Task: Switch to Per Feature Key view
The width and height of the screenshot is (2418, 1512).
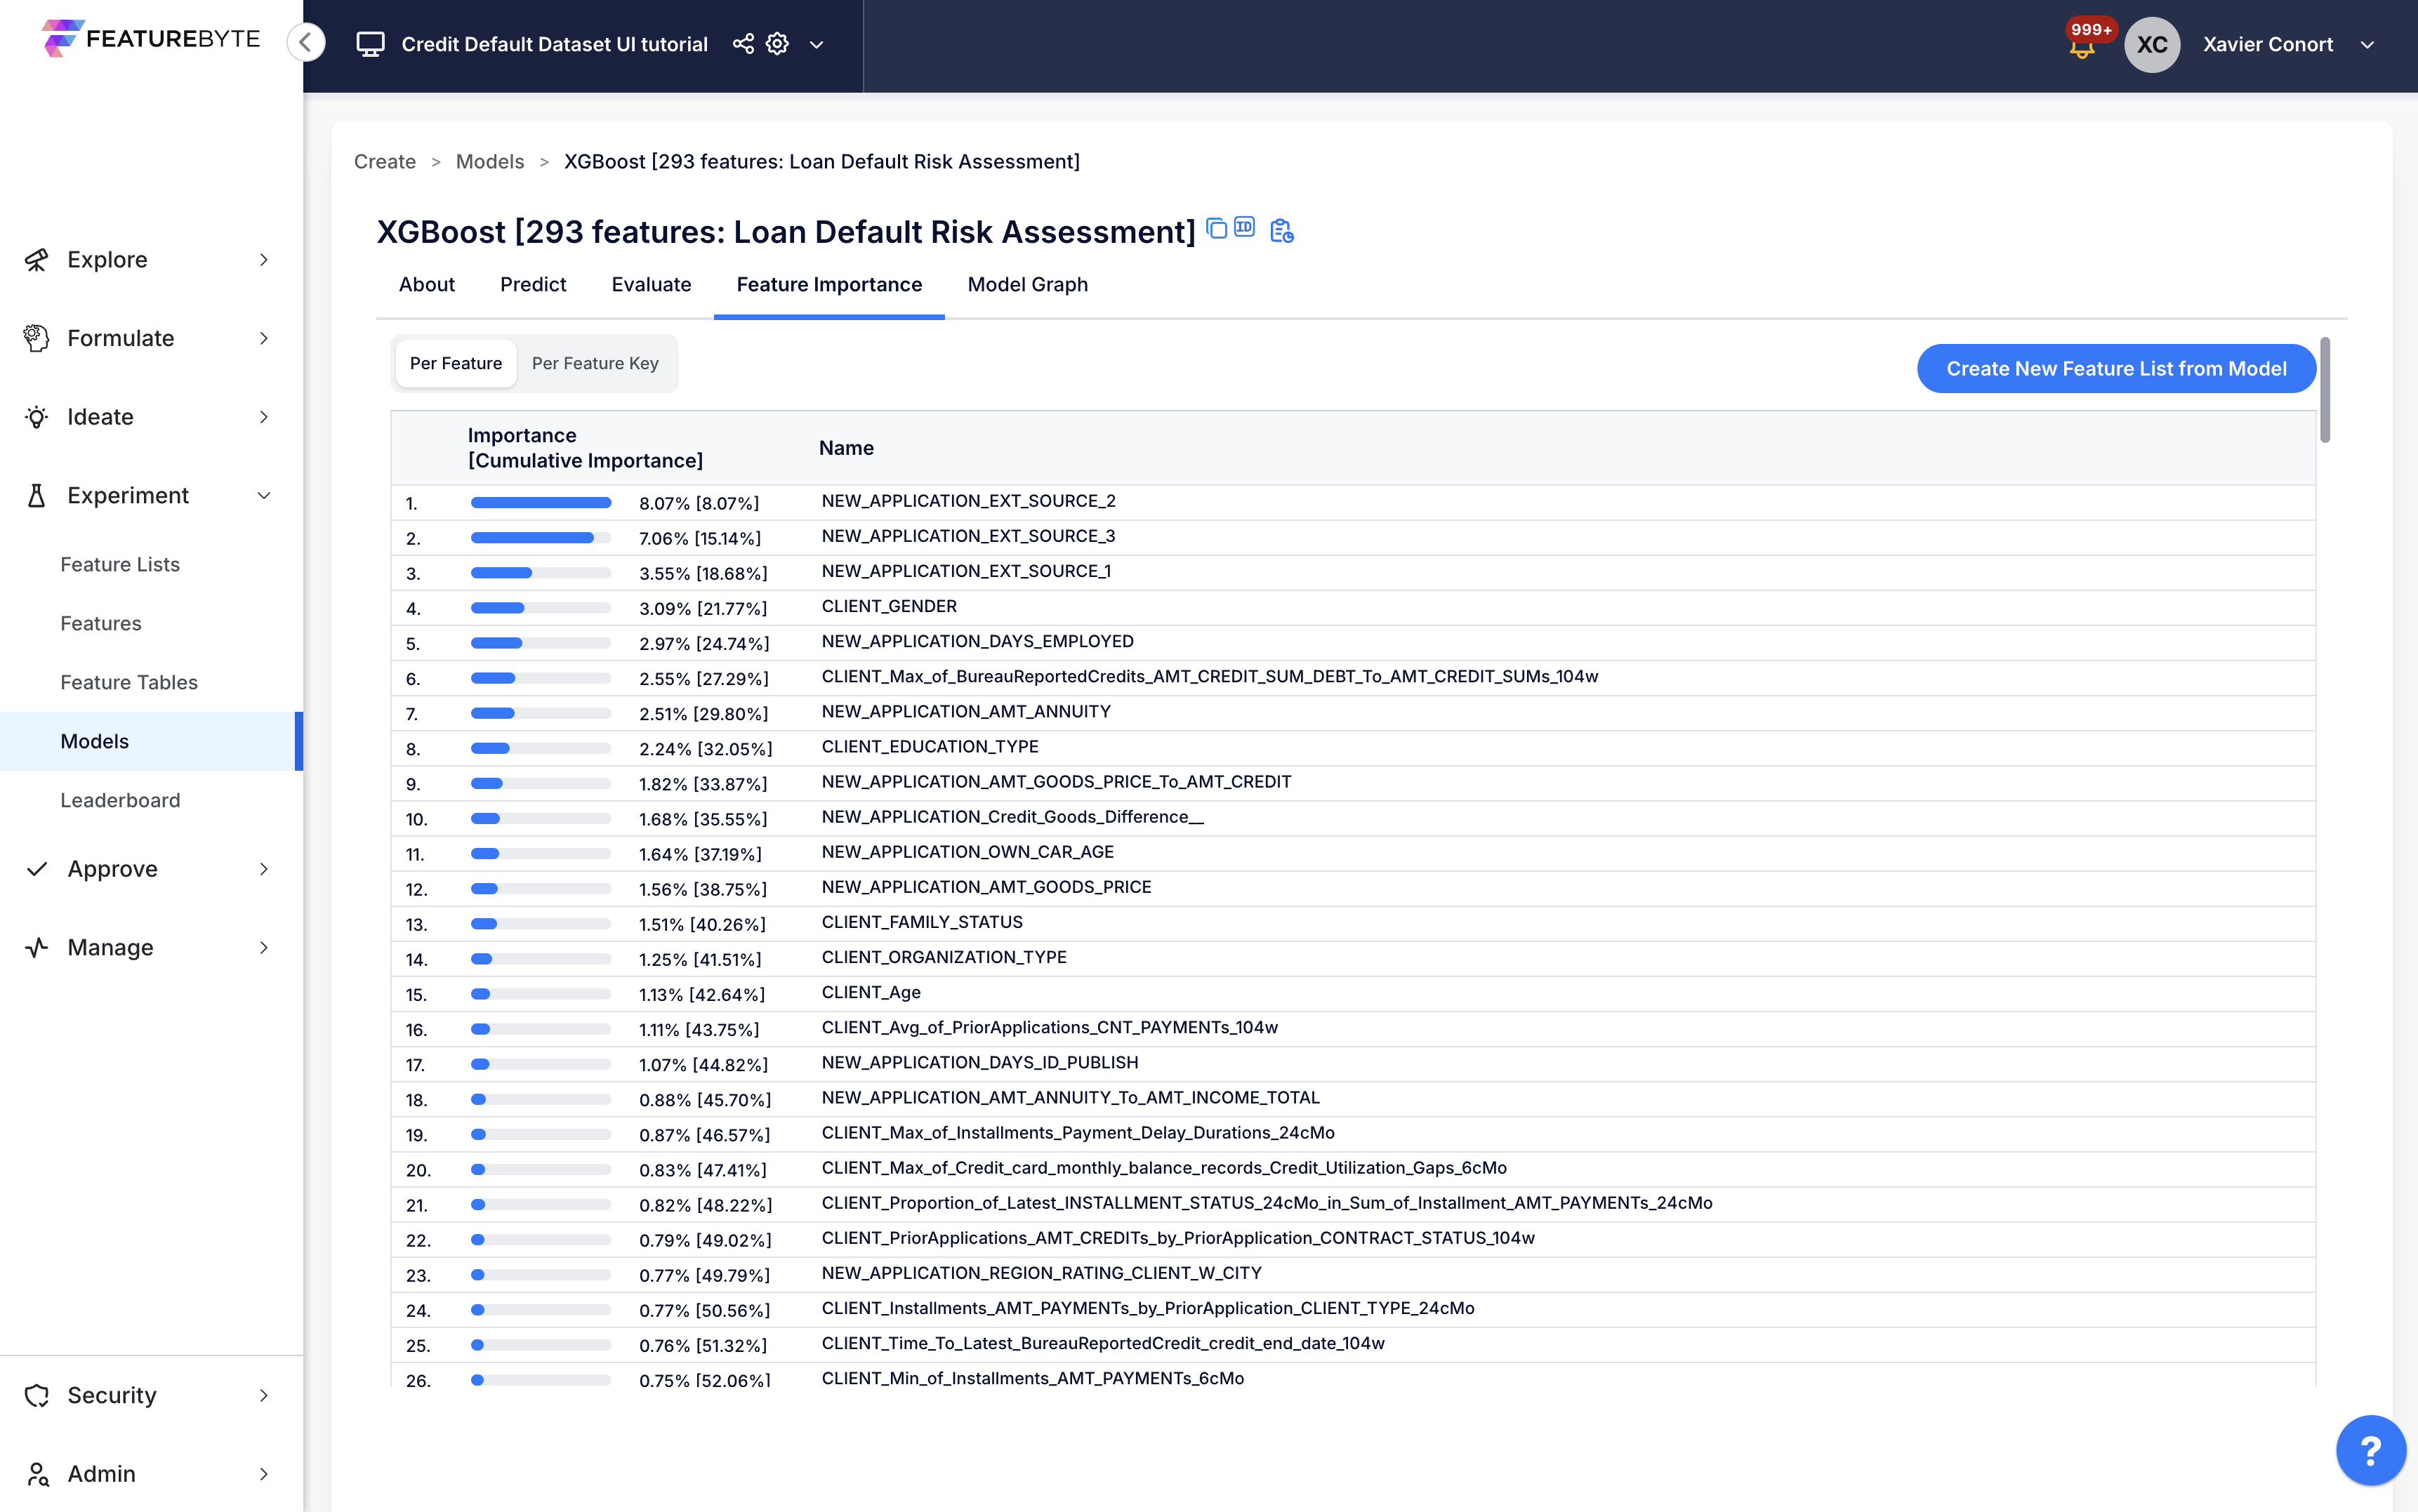Action: [x=595, y=363]
